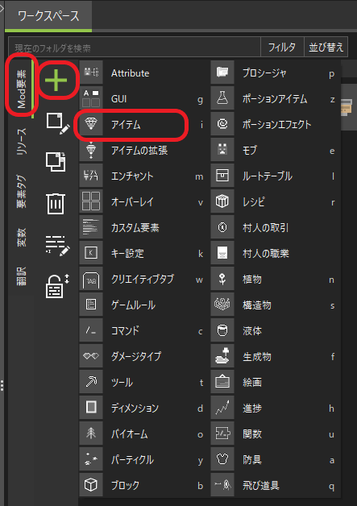The width and height of the screenshot is (357, 506).
Task: Select the プロシージャ icon
Action: tap(222, 73)
